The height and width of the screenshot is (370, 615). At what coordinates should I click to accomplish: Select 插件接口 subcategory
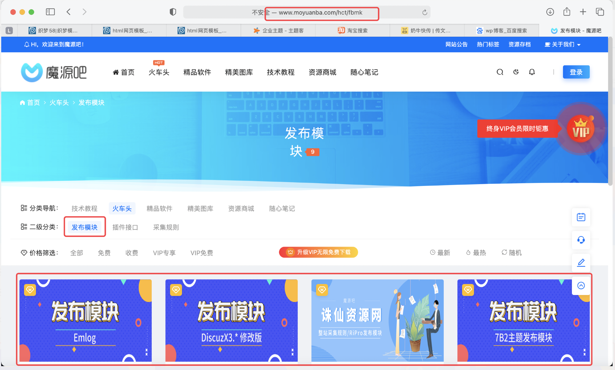pos(125,227)
